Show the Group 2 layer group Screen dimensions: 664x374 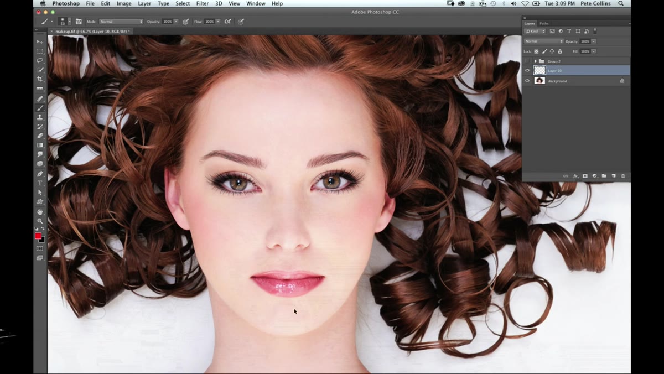click(x=527, y=61)
